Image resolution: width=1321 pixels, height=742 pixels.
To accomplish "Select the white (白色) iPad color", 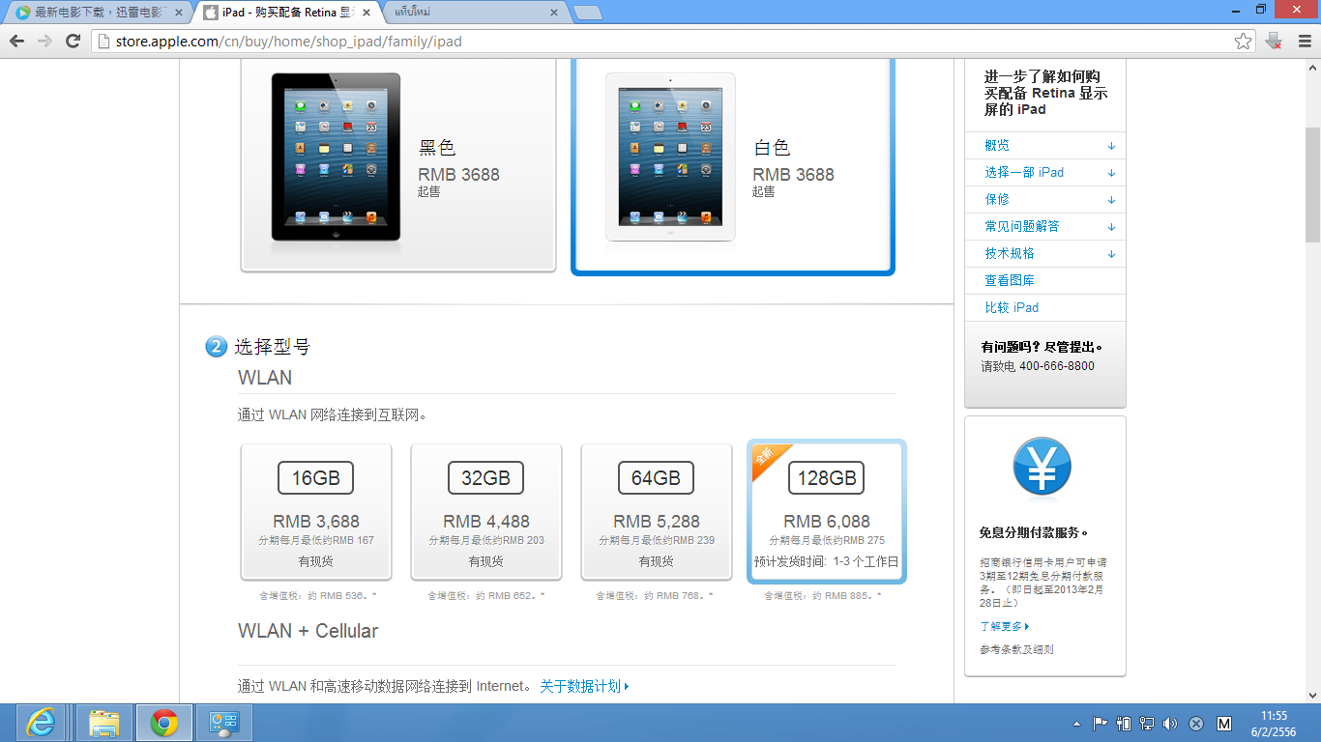I will tap(733, 166).
